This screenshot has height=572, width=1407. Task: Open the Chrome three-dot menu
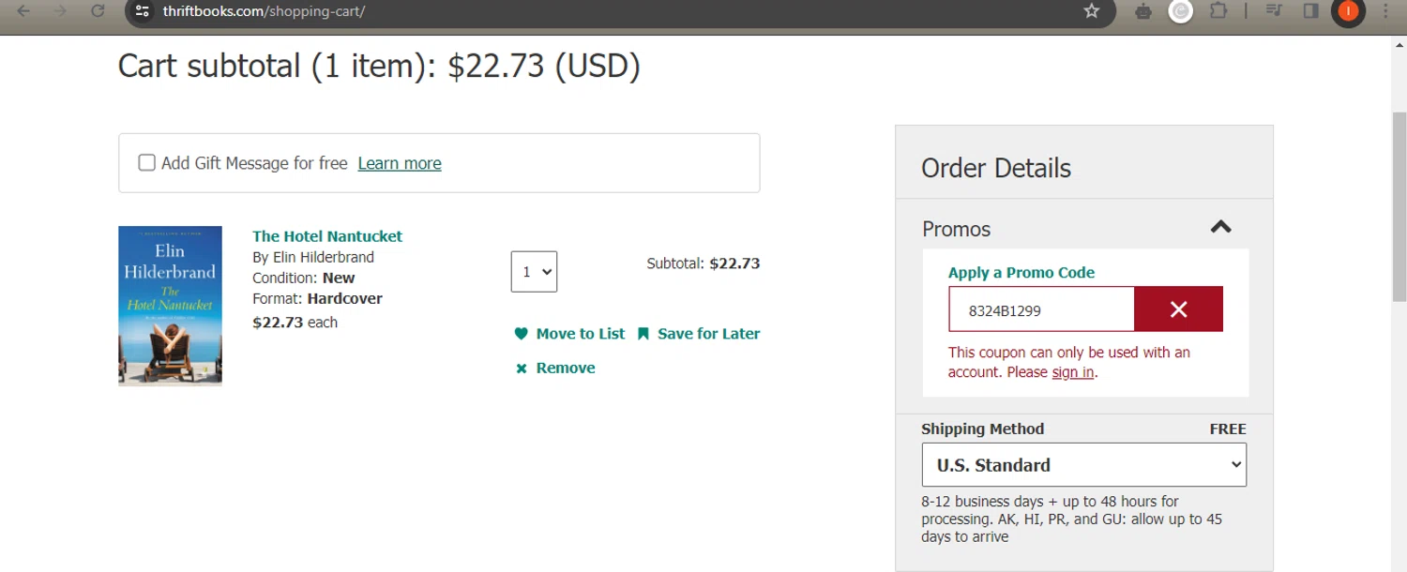pos(1385,11)
